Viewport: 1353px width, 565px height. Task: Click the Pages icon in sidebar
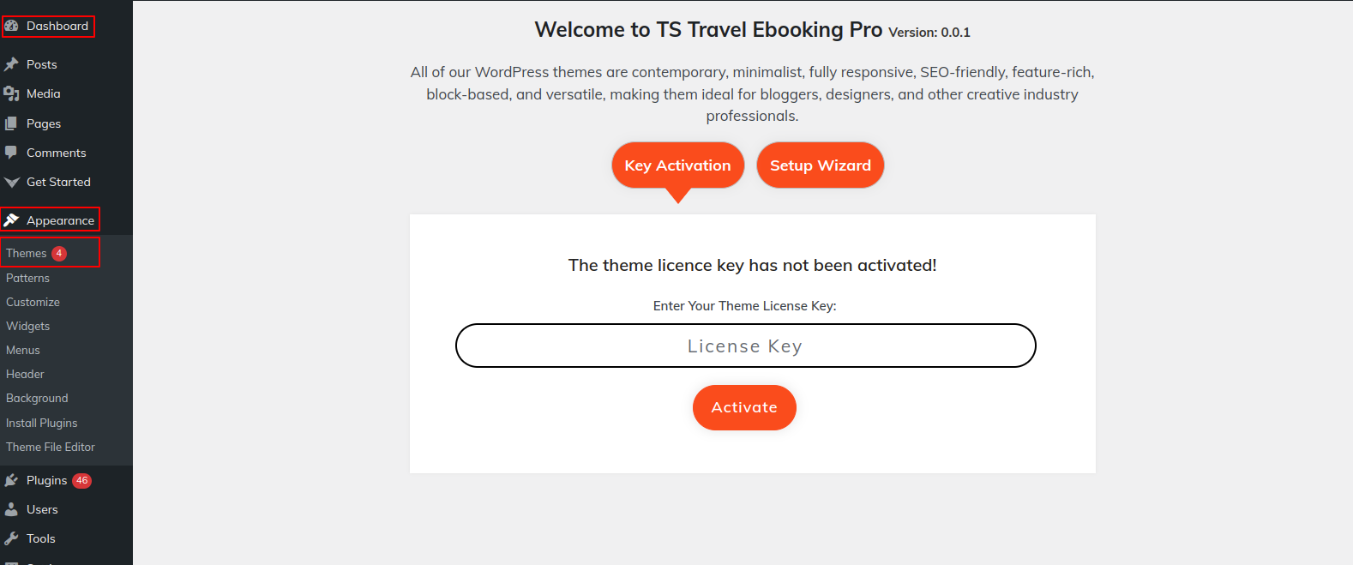click(11, 123)
